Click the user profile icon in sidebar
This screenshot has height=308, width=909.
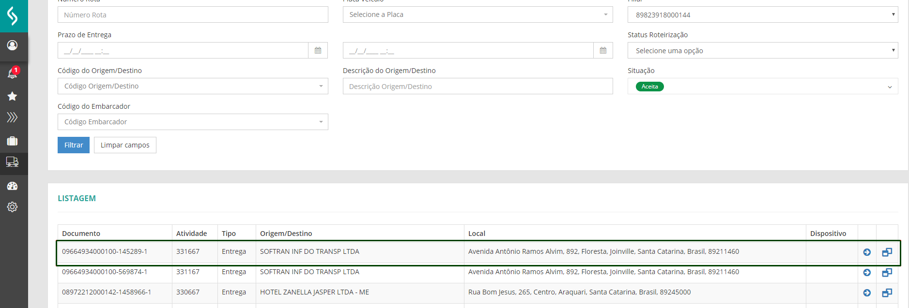[x=13, y=45]
